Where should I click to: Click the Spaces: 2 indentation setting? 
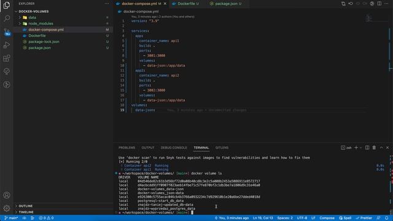(x=285, y=218)
